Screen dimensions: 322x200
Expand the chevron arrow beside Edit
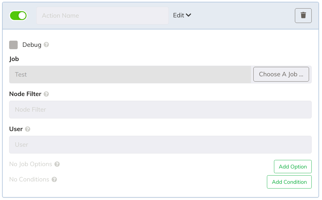189,15
